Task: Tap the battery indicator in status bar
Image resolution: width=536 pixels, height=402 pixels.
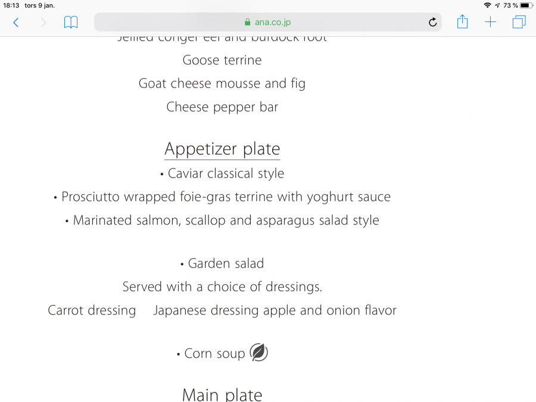Action: pyautogui.click(x=525, y=5)
